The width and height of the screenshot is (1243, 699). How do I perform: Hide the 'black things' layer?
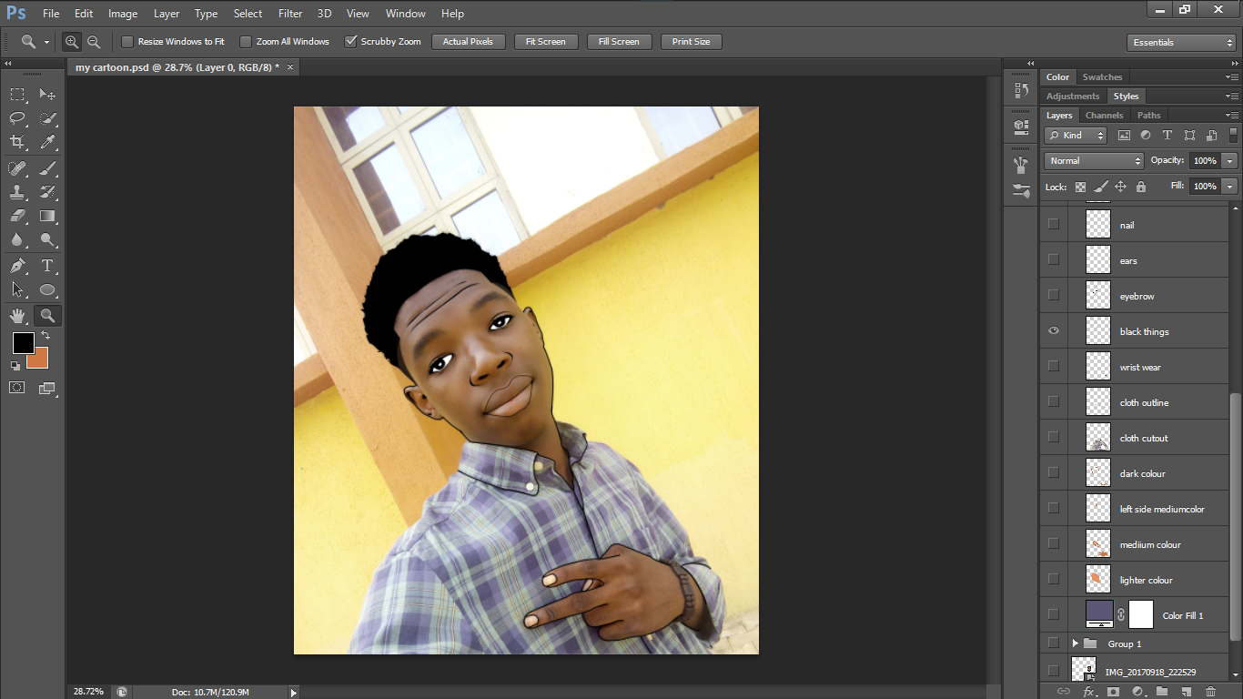click(1054, 331)
